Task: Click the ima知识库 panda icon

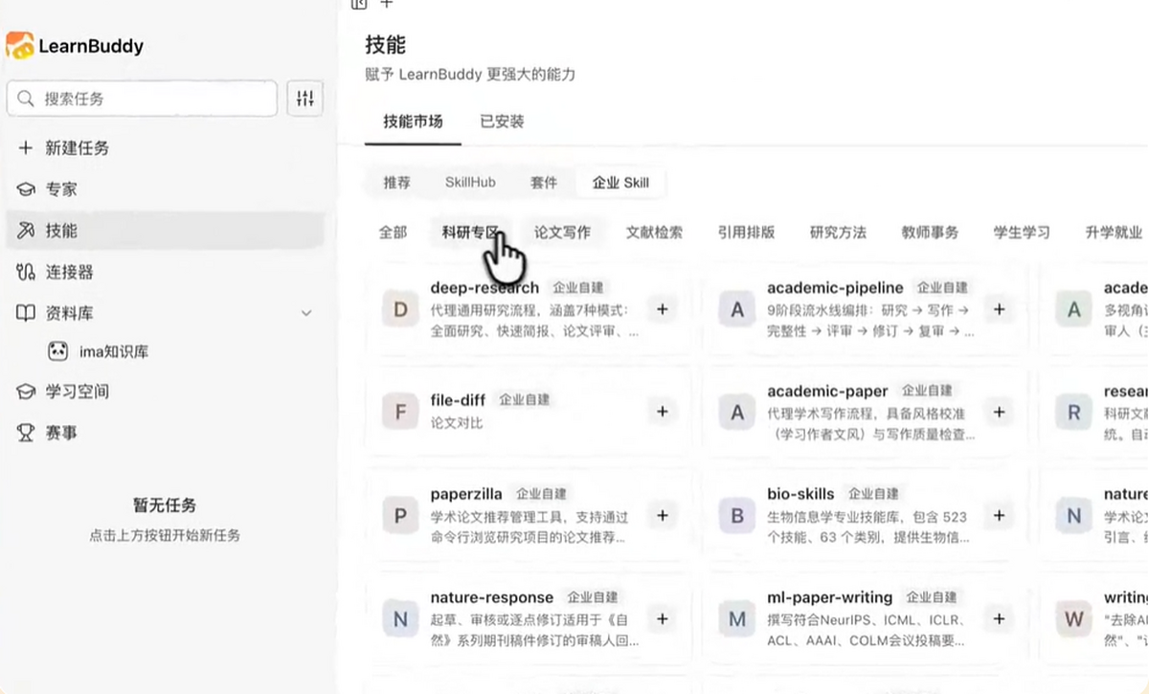Action: (58, 351)
